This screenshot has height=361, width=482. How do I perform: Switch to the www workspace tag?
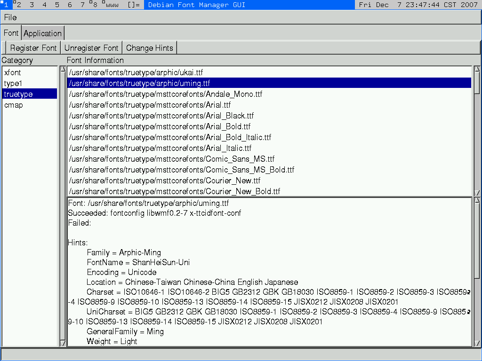(111, 5)
